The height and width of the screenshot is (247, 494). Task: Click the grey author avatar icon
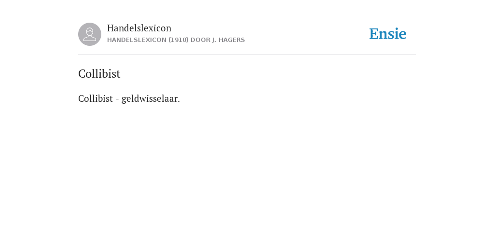[x=90, y=34]
